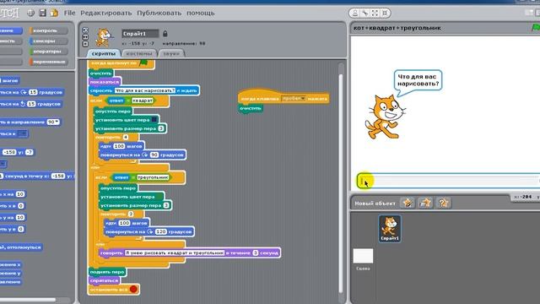Click the clockwise turn 15 degrees palette block

coord(32,92)
